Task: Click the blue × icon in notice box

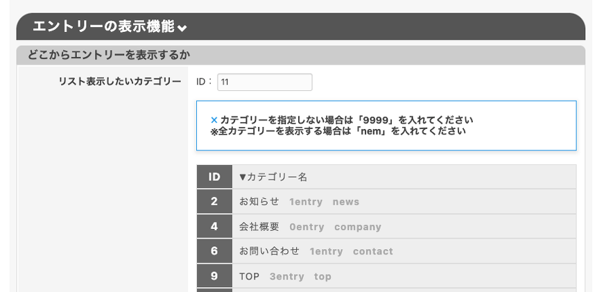Action: point(214,120)
